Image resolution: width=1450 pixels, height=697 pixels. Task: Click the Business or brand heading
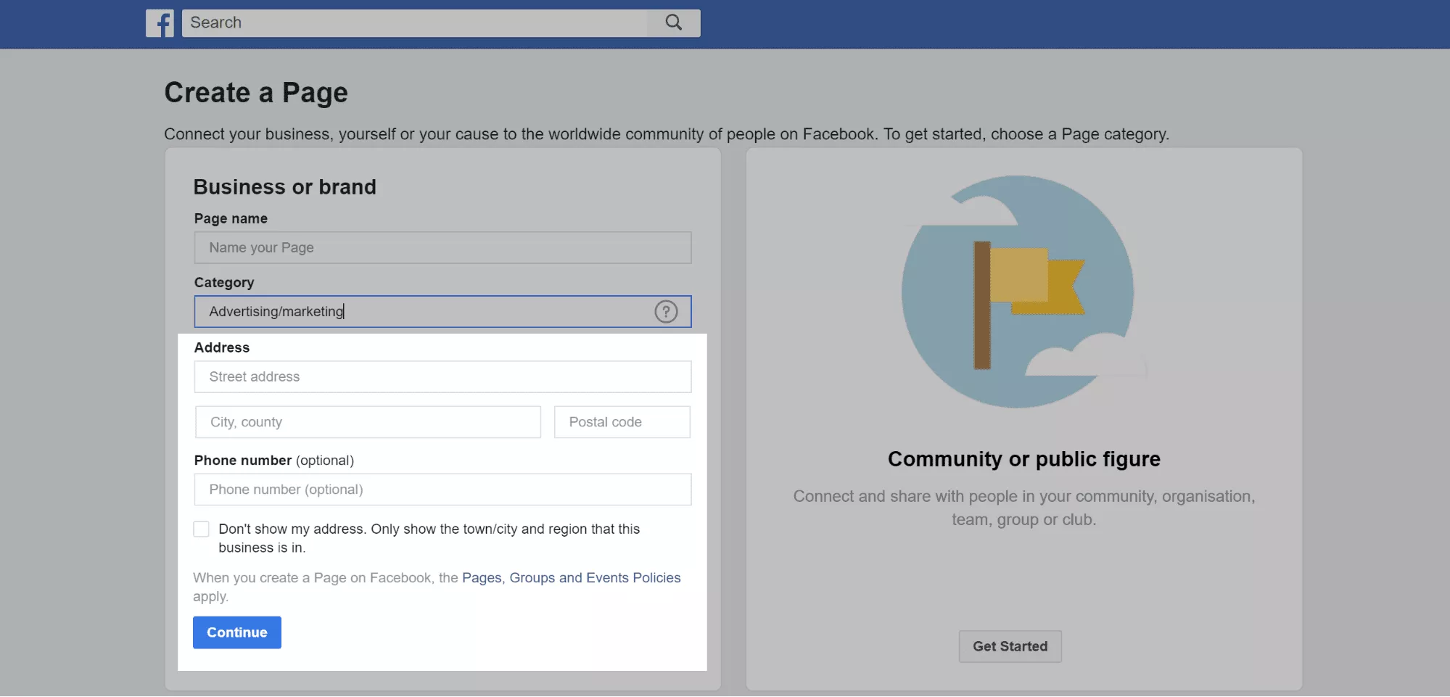285,187
